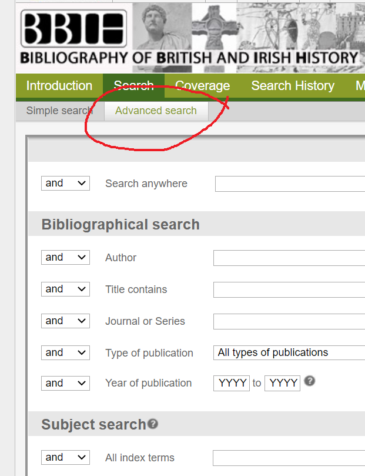Open the Search menu item
The width and height of the screenshot is (365, 476).
[x=133, y=86]
